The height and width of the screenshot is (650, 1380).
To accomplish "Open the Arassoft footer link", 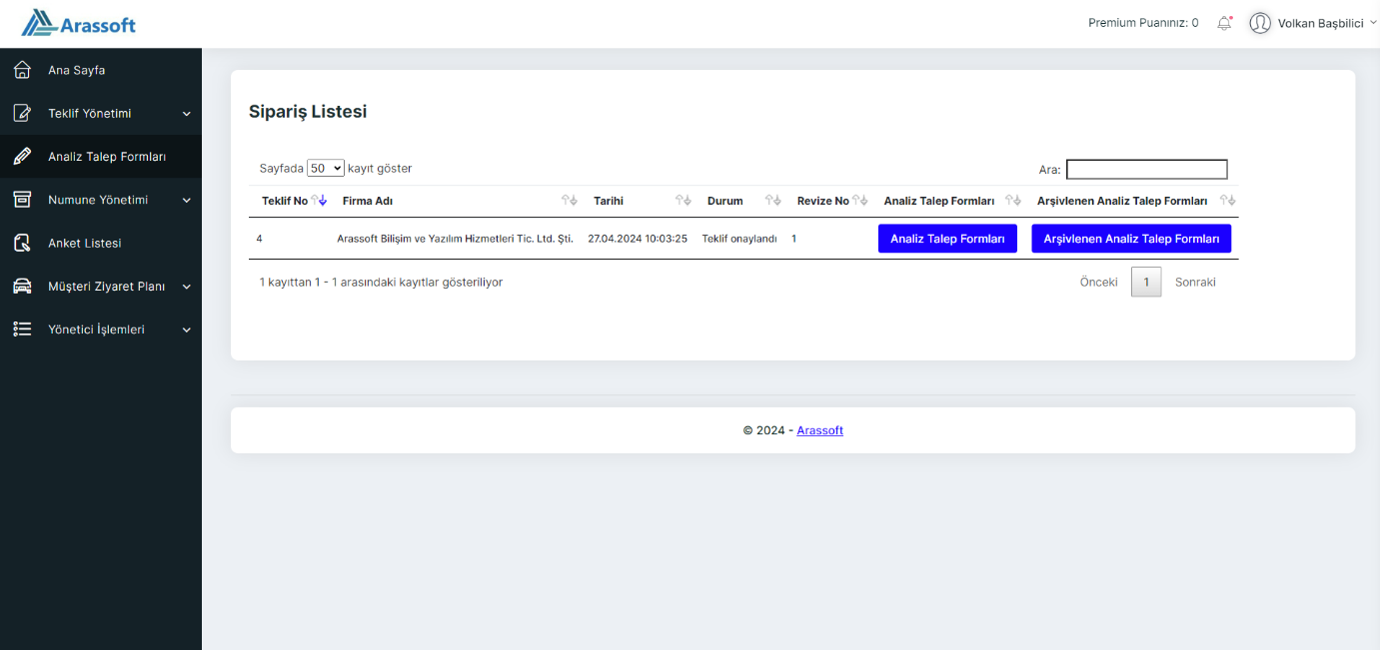I will pyautogui.click(x=820, y=430).
